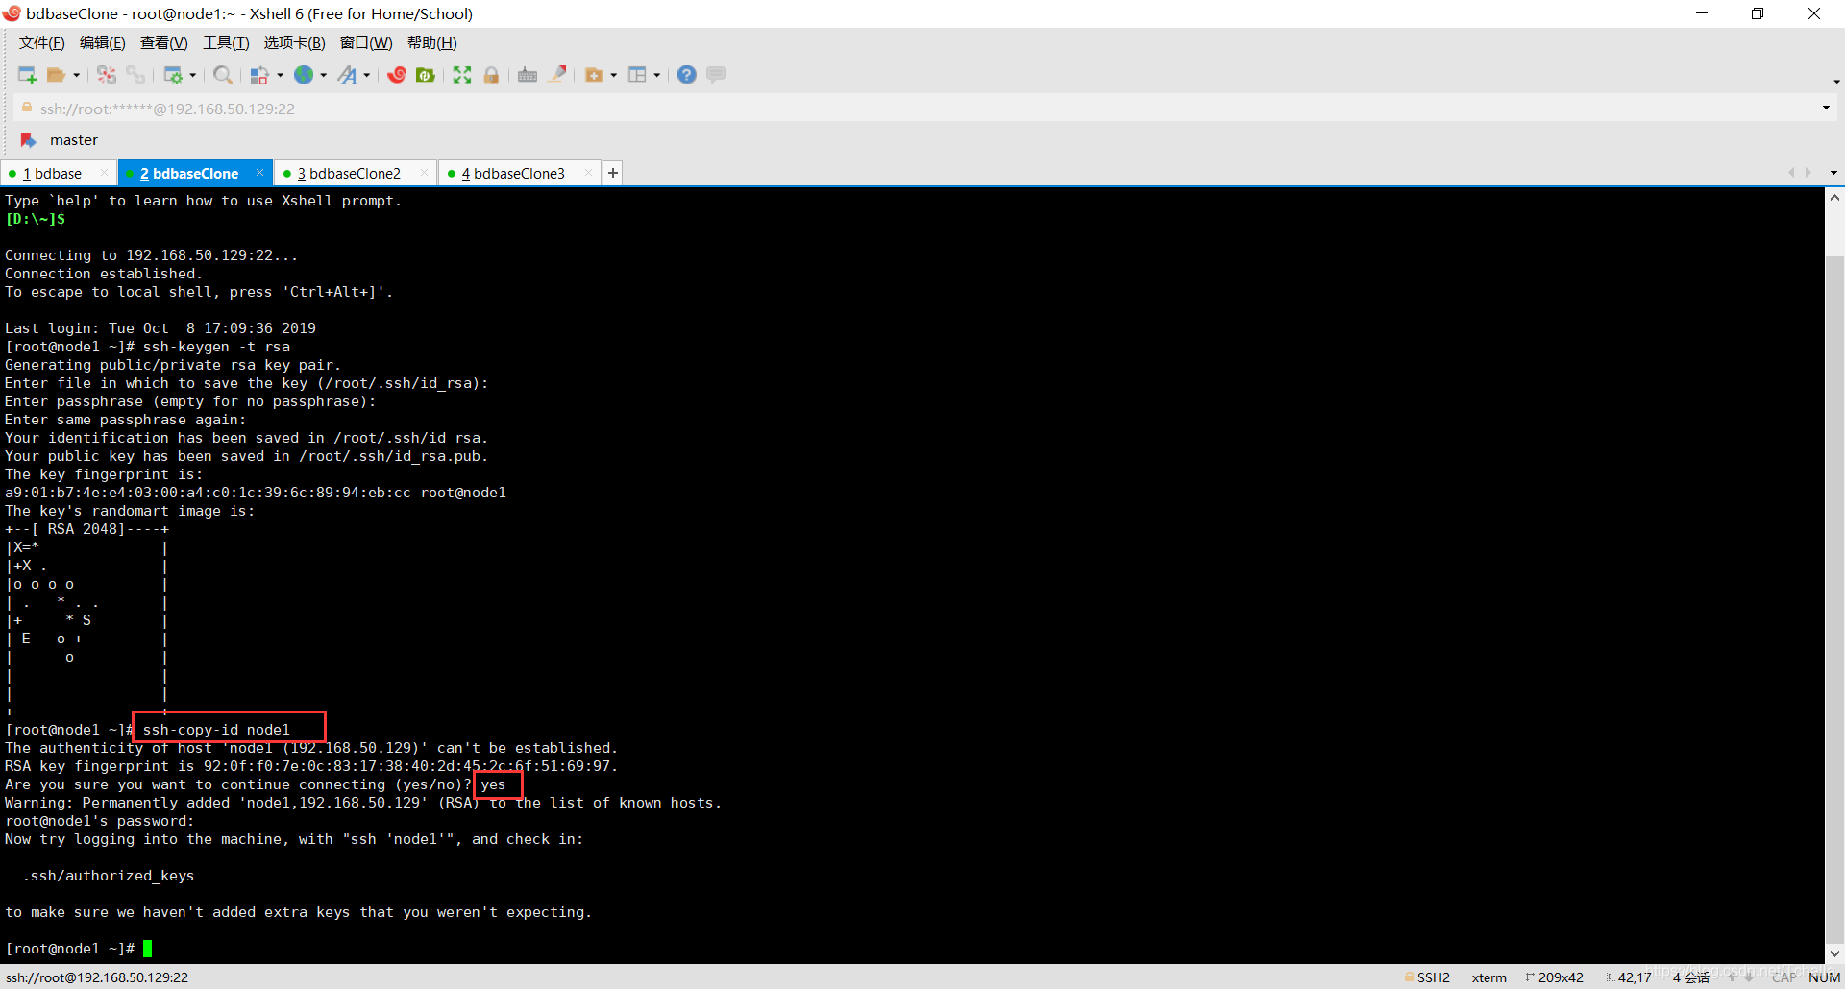Expand the address bar history dropdown
1845x989 pixels.
(x=1826, y=109)
